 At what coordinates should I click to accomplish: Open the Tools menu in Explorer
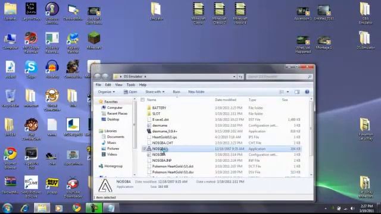(130, 84)
